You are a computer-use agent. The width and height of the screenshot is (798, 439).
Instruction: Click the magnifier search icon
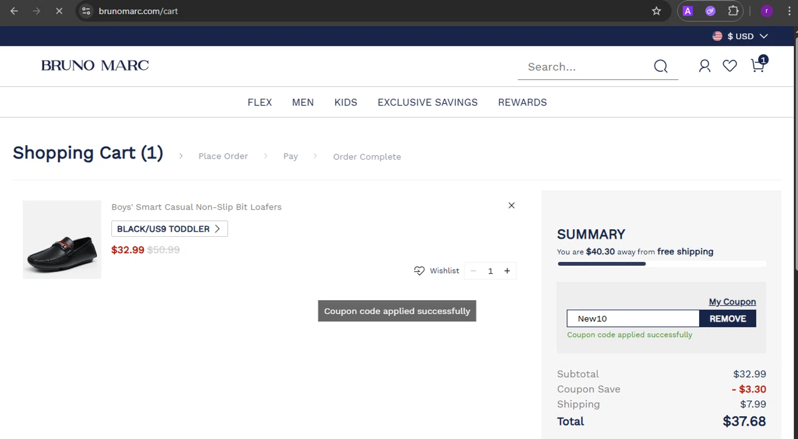pyautogui.click(x=661, y=66)
